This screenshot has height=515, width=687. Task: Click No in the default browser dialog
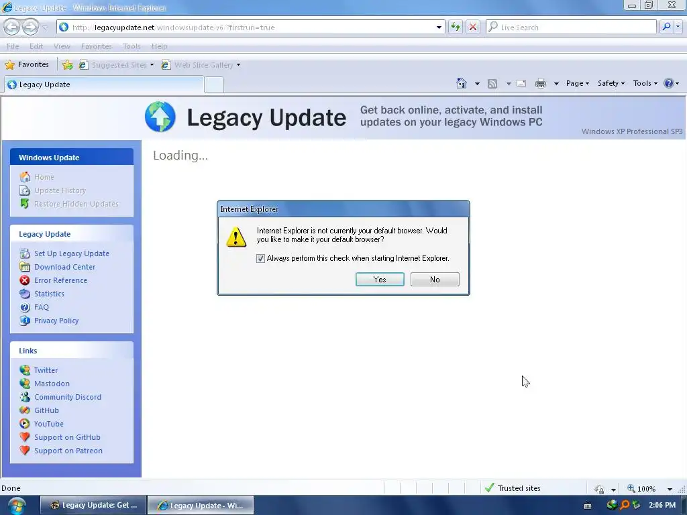pos(435,280)
